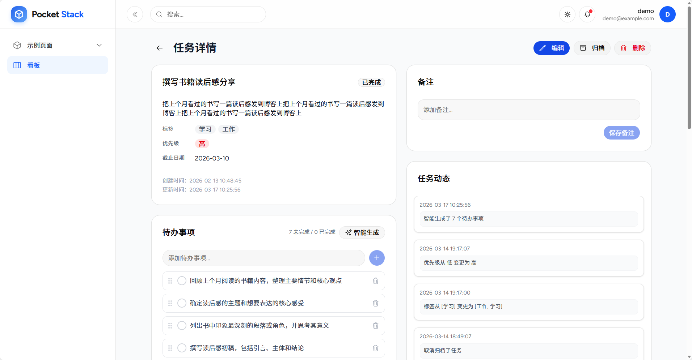Check the circle for 列出书中印象最深刻的段落
Image resolution: width=692 pixels, height=360 pixels.
pyautogui.click(x=181, y=325)
